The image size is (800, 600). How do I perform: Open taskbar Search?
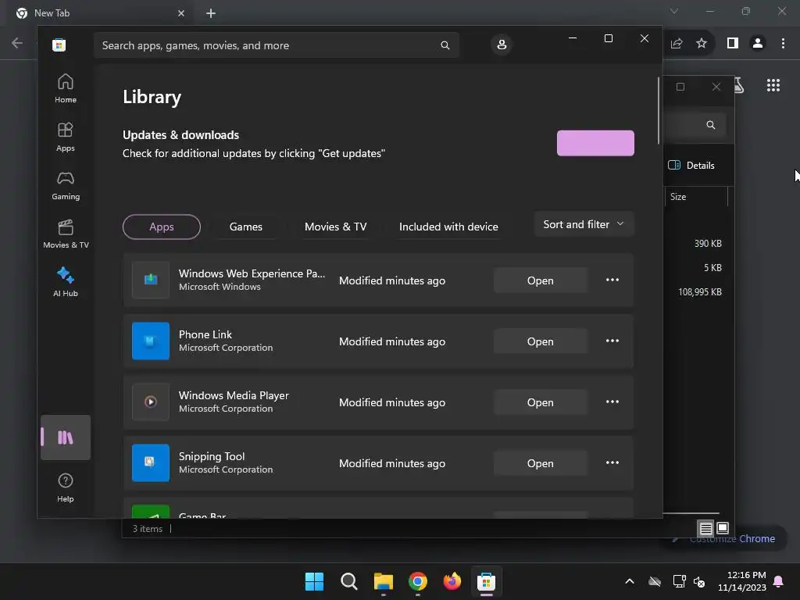349,581
